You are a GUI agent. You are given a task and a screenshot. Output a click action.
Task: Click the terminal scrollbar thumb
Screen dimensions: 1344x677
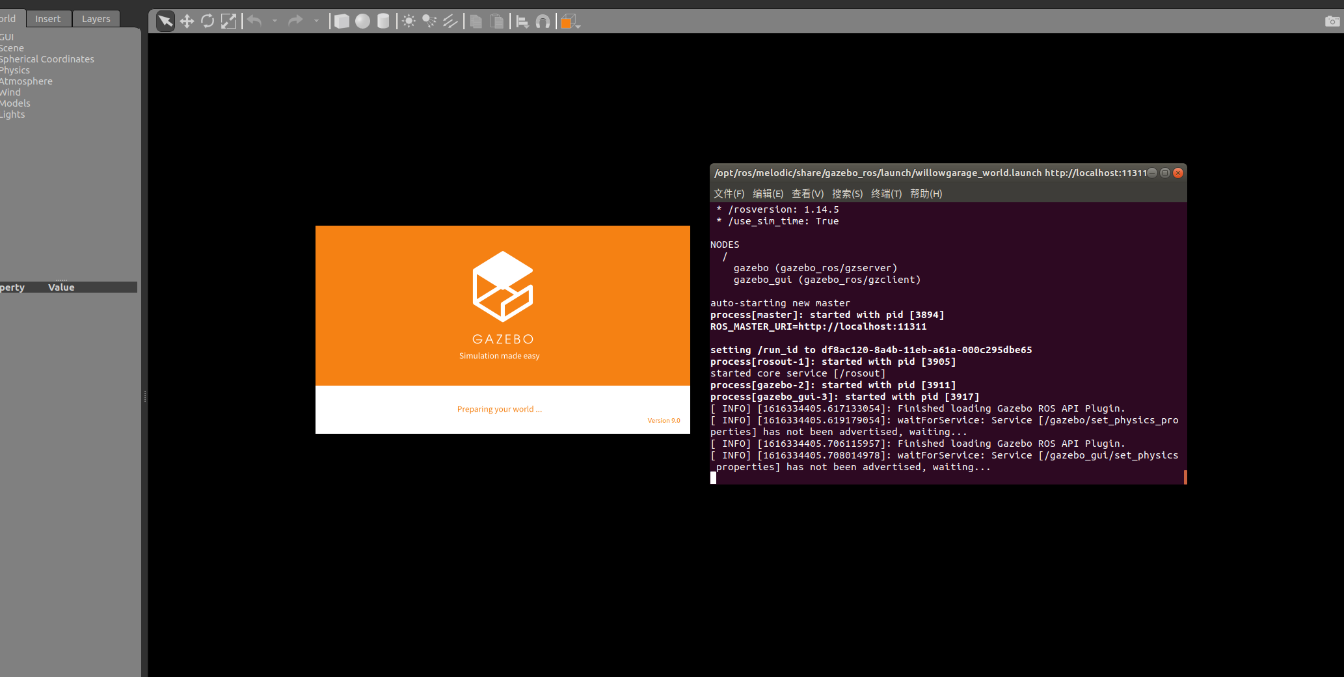pyautogui.click(x=1185, y=477)
